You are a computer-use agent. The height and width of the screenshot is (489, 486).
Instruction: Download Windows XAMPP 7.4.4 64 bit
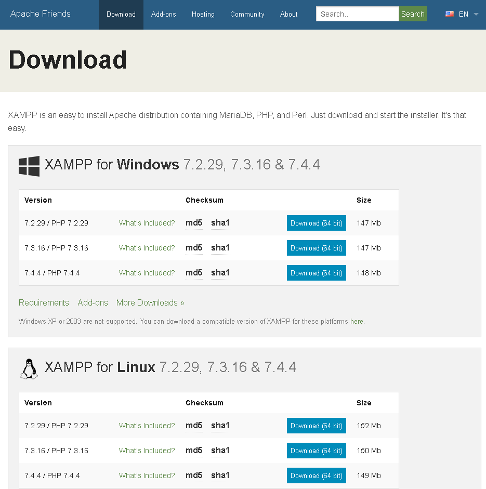(x=317, y=273)
